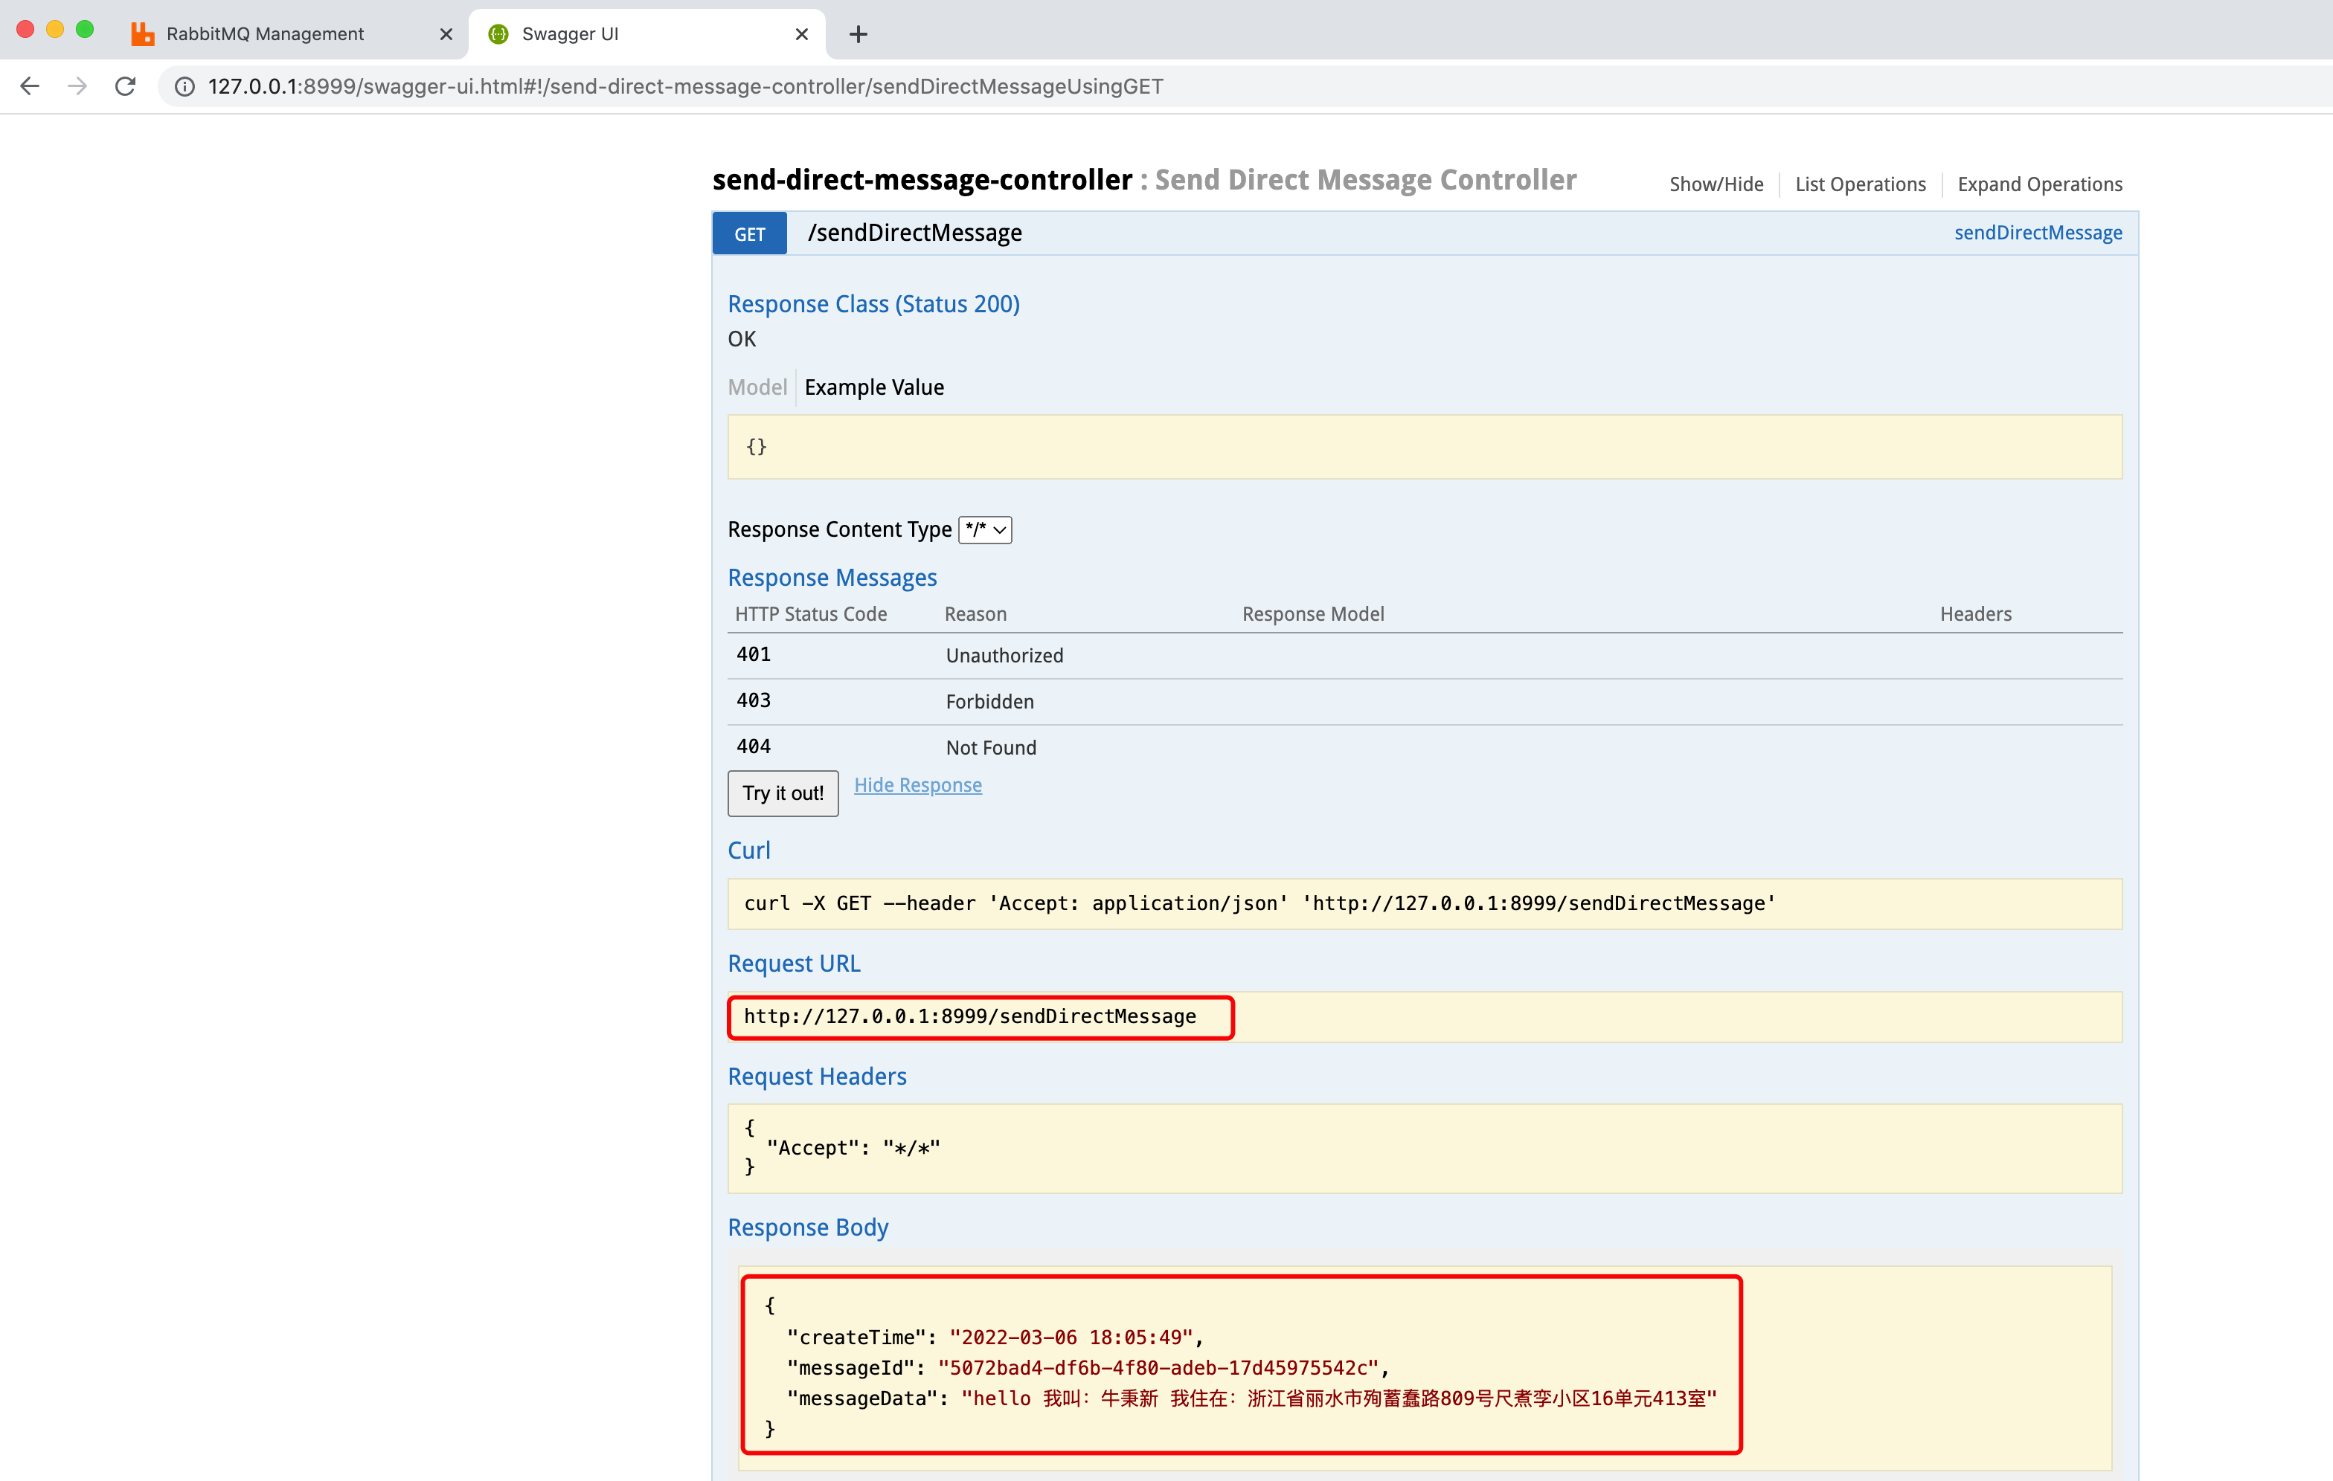Screen dimensions: 2333x1481
Task: View site information icon in address bar
Action: 184,86
